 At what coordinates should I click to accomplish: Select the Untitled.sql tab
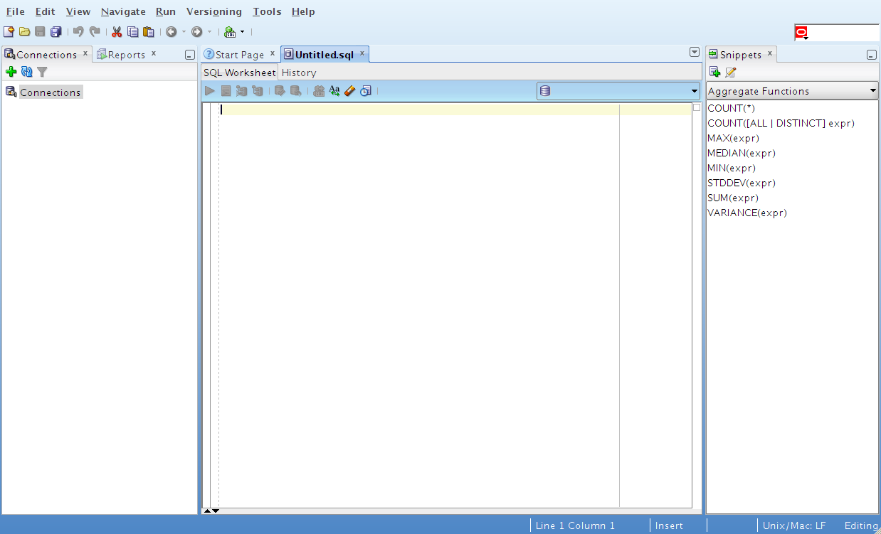324,55
